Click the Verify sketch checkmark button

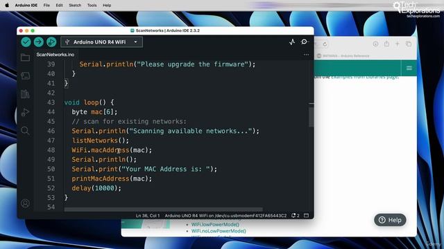point(26,42)
